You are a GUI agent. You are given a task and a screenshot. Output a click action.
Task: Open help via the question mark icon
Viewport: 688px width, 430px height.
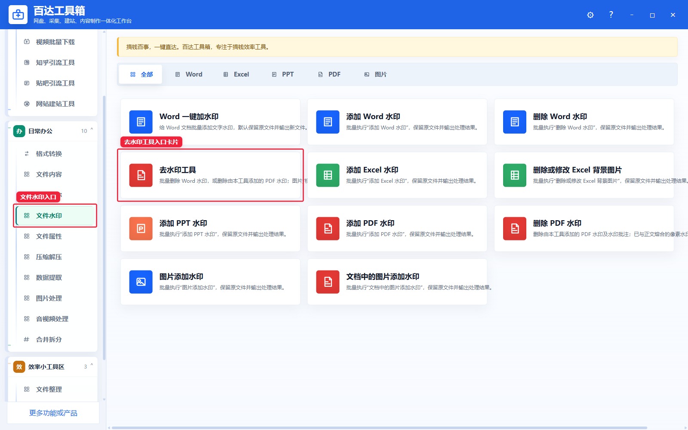pos(611,15)
